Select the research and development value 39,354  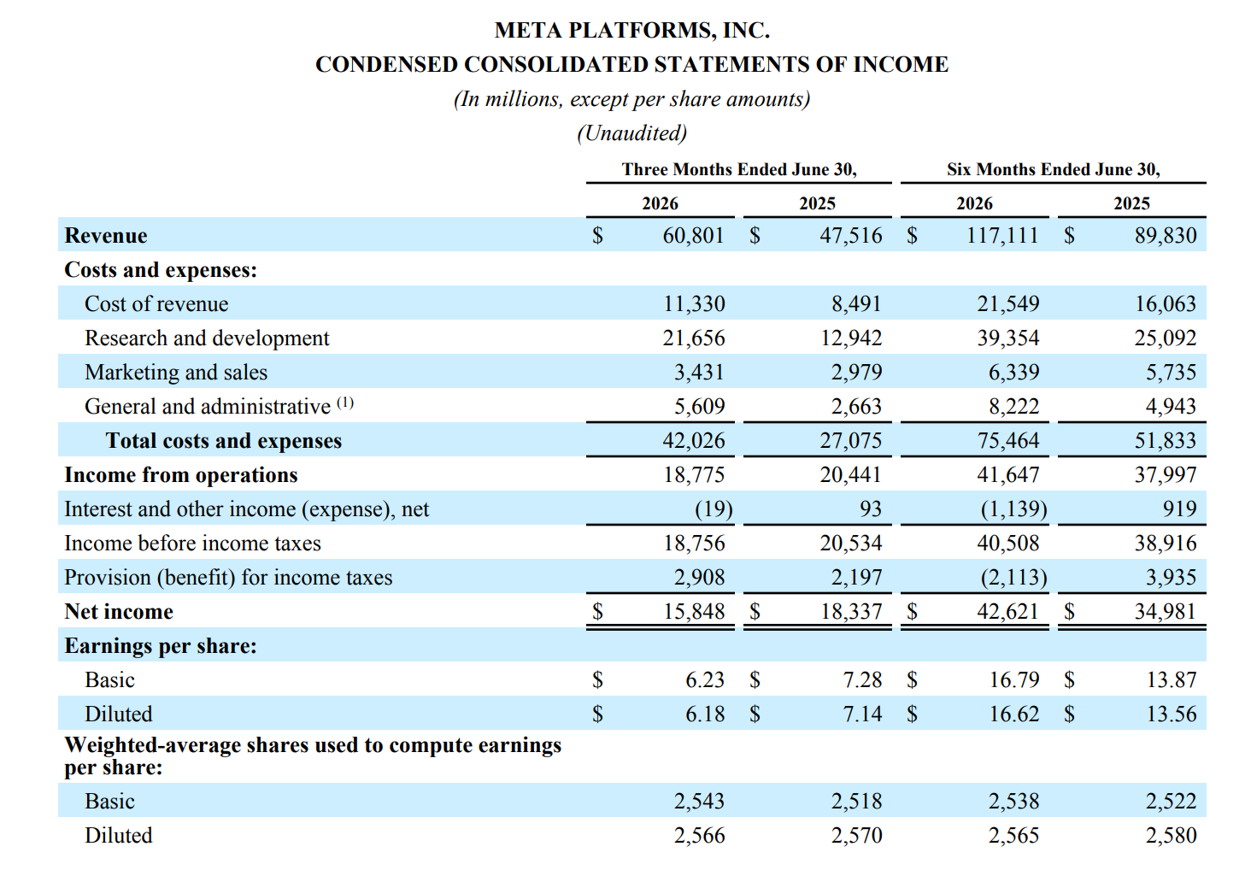point(1008,338)
